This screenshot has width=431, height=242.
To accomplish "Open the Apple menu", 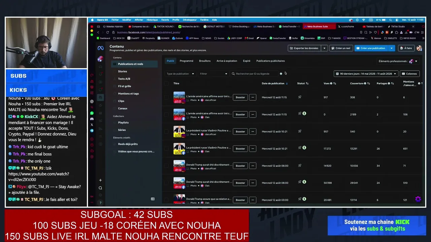I will [x=92, y=20].
